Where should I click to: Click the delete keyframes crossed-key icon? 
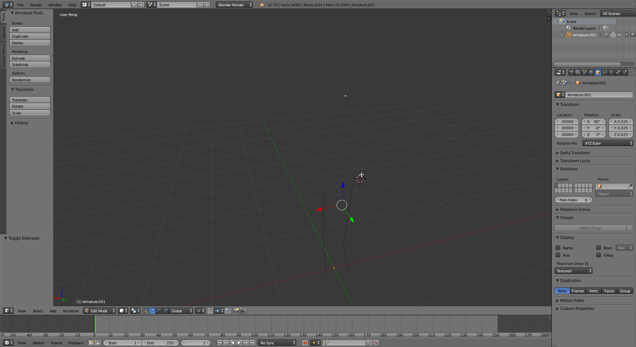tap(376, 343)
